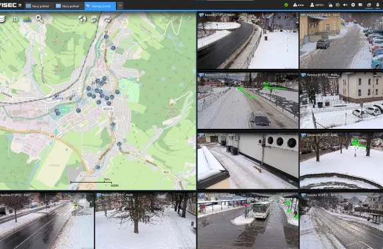Toggle the muted speaker icon
The image size is (383, 249).
345,5
